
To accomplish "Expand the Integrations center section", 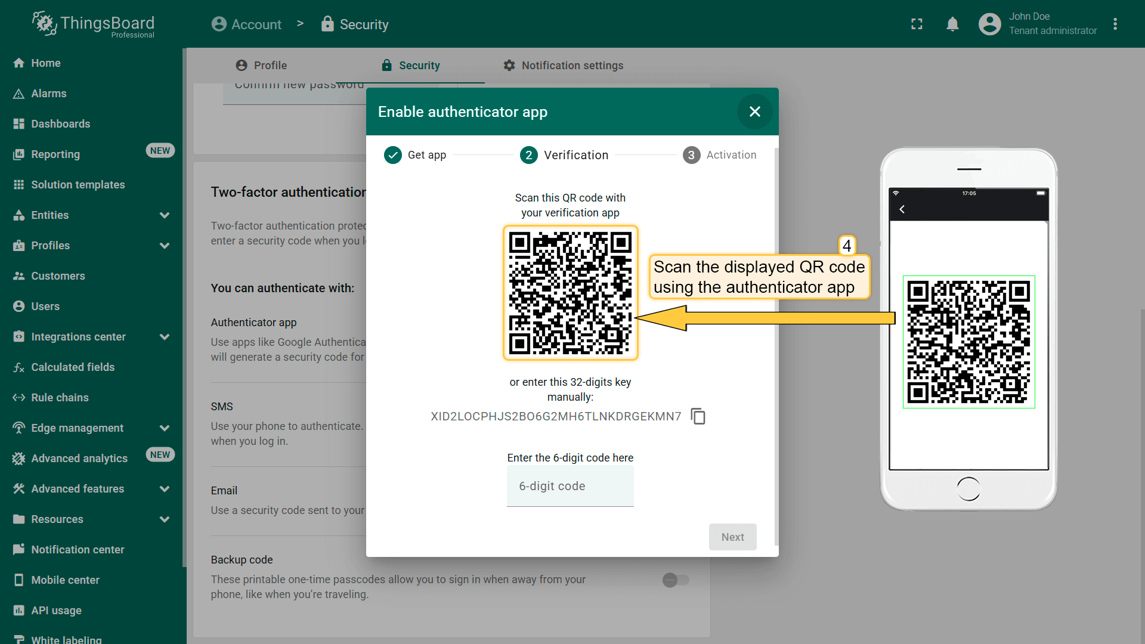I will 165,337.
